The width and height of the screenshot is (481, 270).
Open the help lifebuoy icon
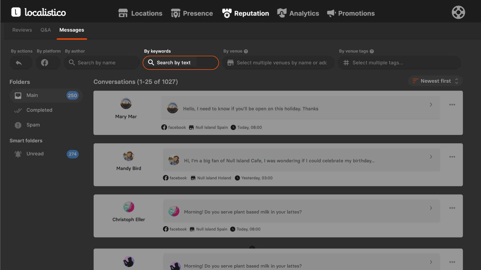point(458,12)
